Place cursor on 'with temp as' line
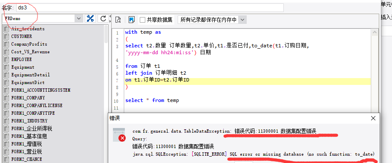The height and width of the screenshot is (163, 392). point(143,32)
